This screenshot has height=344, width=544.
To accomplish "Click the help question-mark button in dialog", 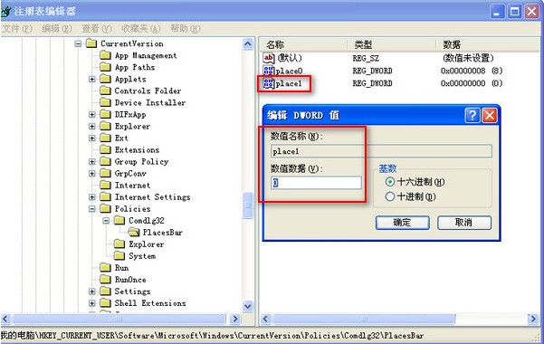I will pyautogui.click(x=472, y=115).
